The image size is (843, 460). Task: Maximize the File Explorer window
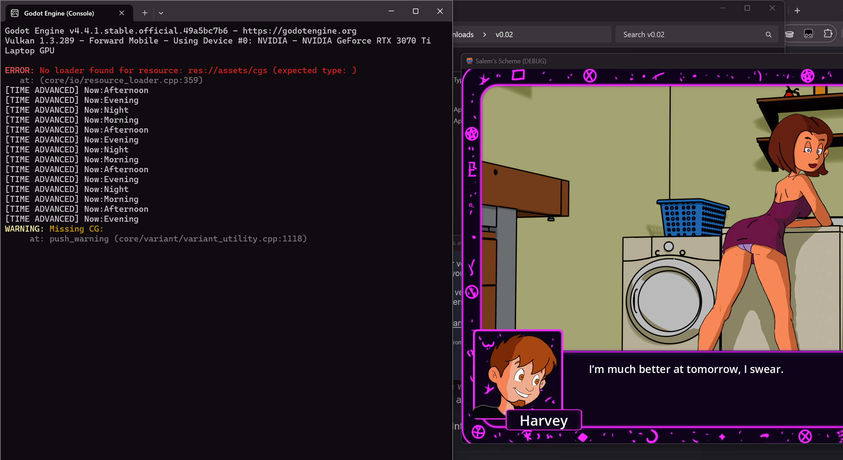pyautogui.click(x=747, y=8)
